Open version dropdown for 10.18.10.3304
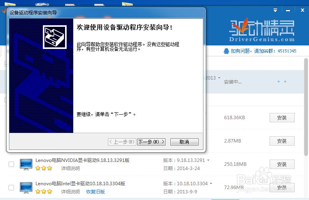Viewport: 309px width, 200px height. click(211, 184)
